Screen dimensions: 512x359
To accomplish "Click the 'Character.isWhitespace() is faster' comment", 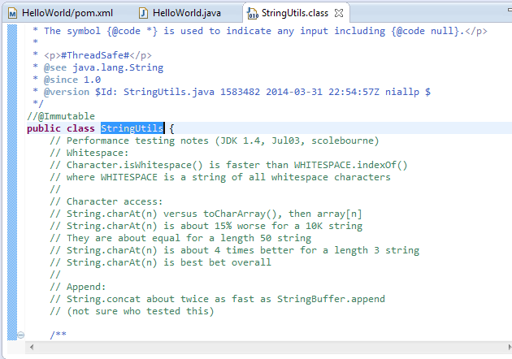I will [x=228, y=165].
